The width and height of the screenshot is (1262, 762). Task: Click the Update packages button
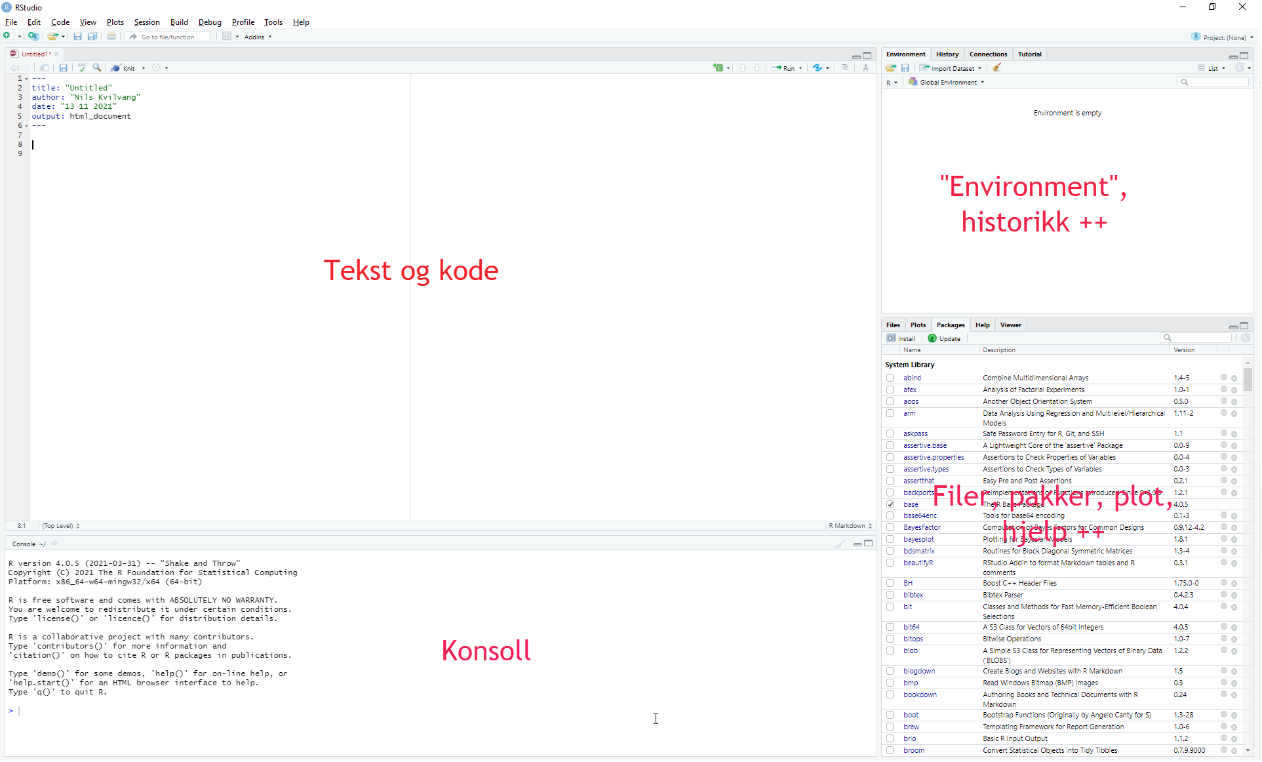944,338
